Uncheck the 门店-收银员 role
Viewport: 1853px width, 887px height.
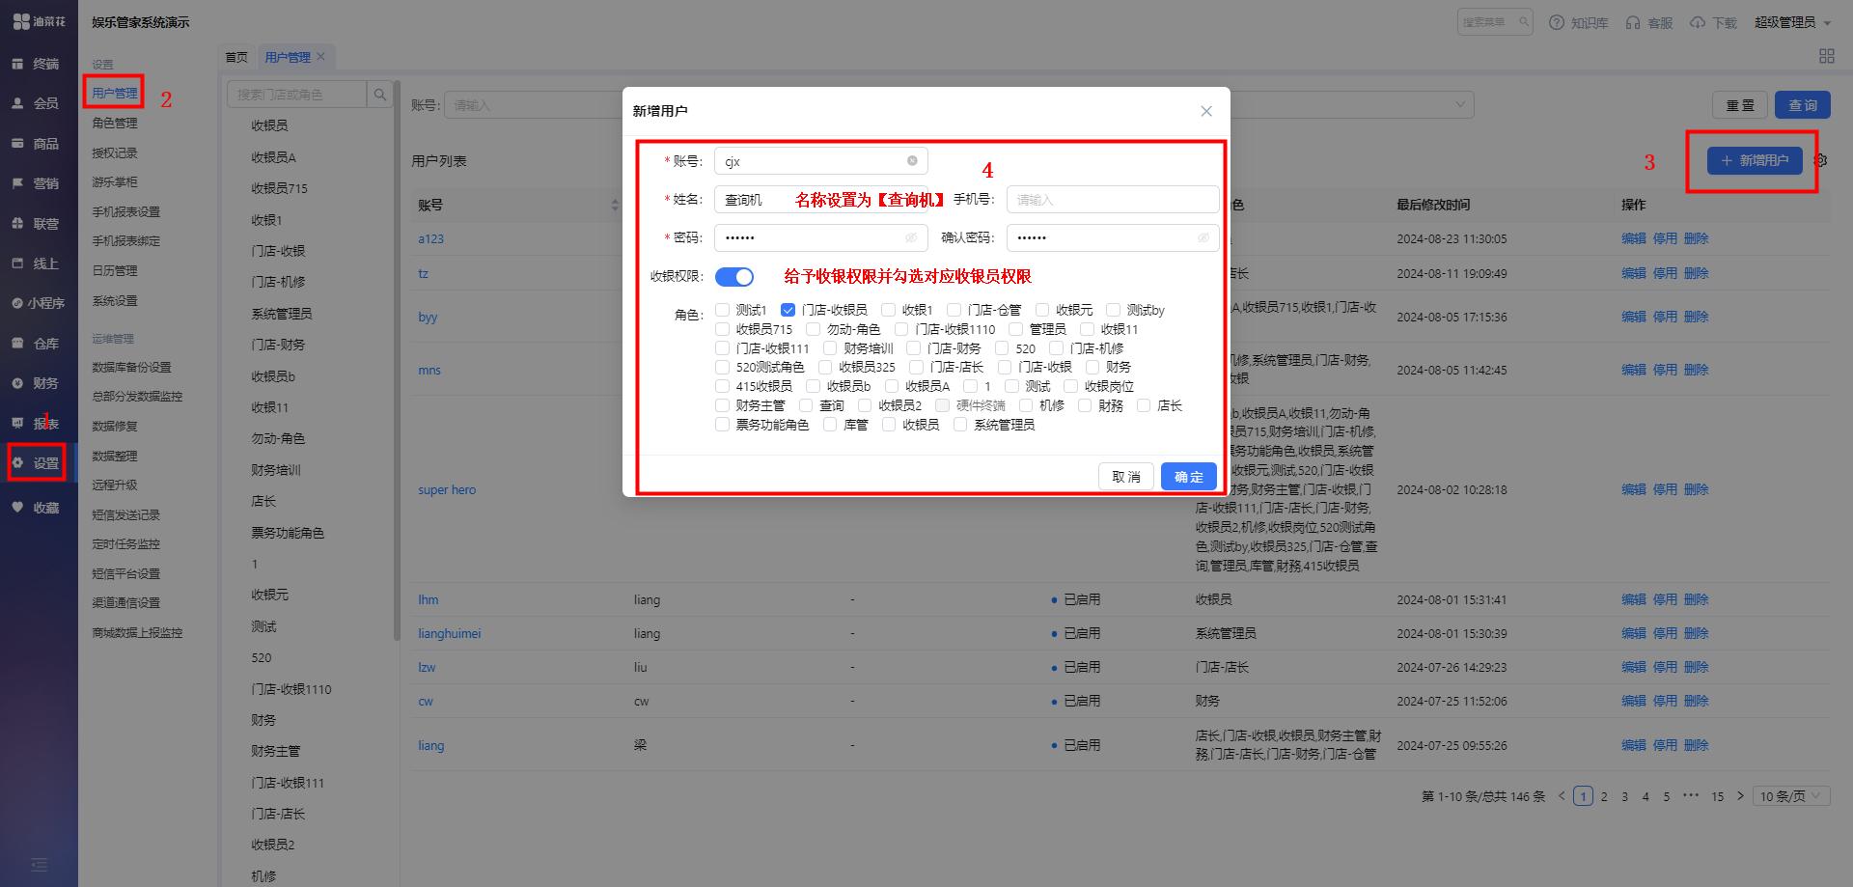[788, 310]
